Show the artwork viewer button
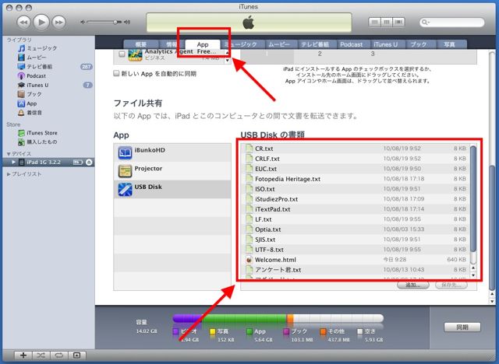This screenshot has width=499, height=364. coord(76,355)
